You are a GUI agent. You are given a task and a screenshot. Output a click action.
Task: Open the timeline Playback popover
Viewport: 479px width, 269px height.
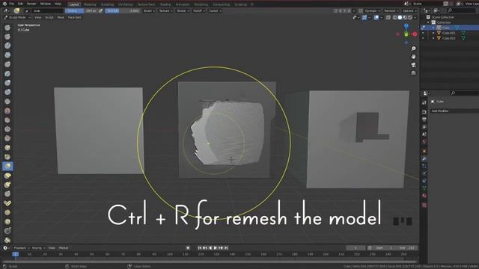22,248
